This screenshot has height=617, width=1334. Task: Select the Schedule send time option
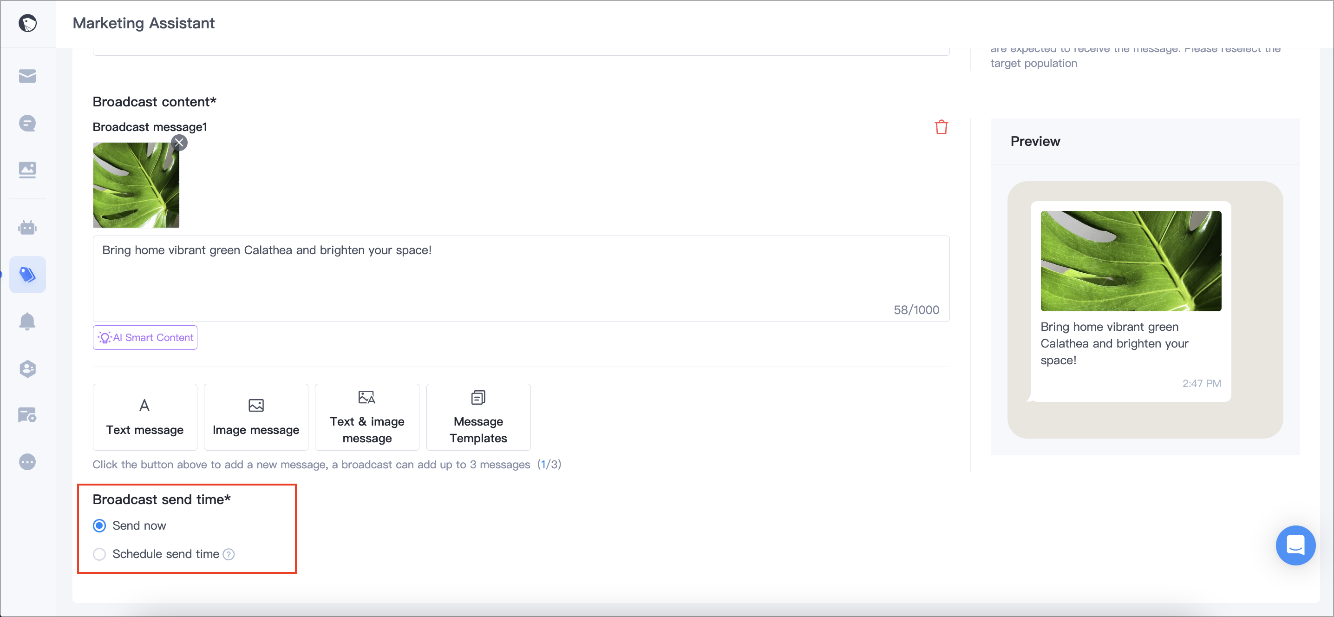tap(99, 554)
